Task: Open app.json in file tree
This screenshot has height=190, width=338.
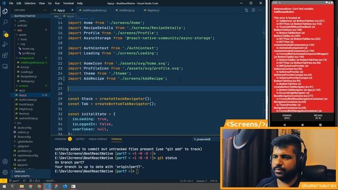Action: tap(22, 165)
